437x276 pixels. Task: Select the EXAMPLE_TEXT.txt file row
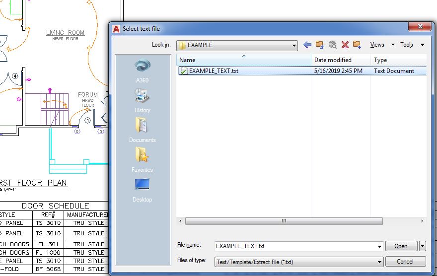click(x=302, y=71)
